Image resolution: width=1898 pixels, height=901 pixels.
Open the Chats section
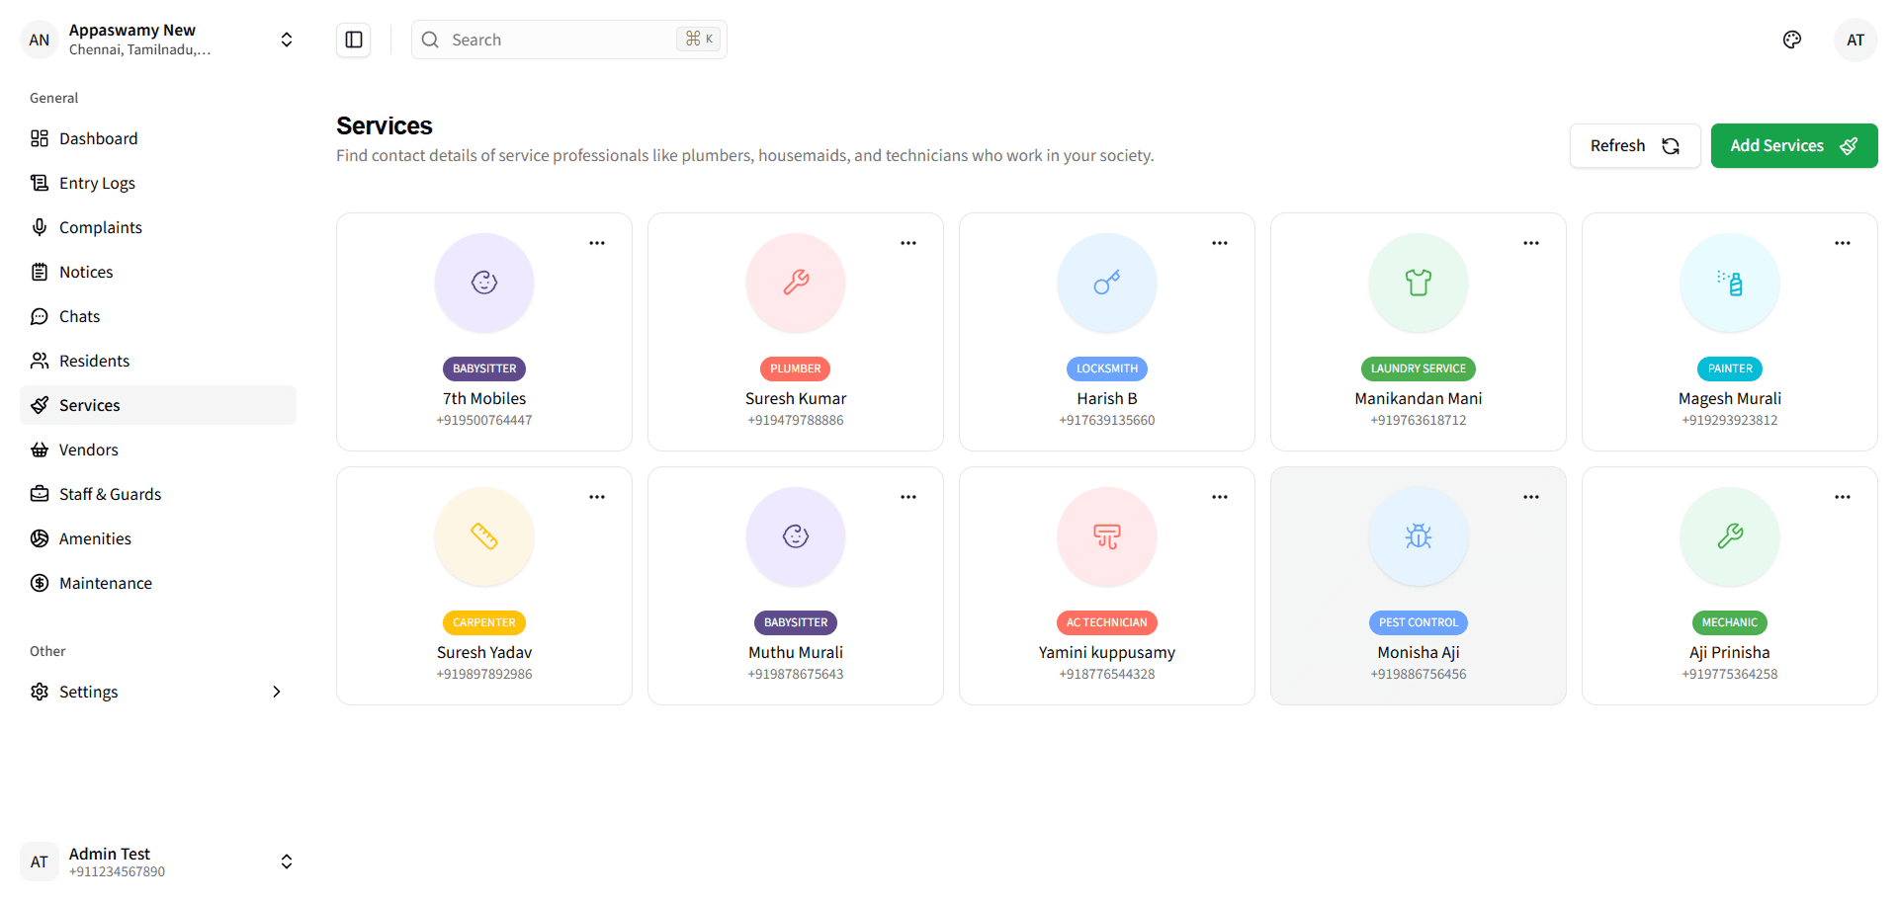point(79,316)
